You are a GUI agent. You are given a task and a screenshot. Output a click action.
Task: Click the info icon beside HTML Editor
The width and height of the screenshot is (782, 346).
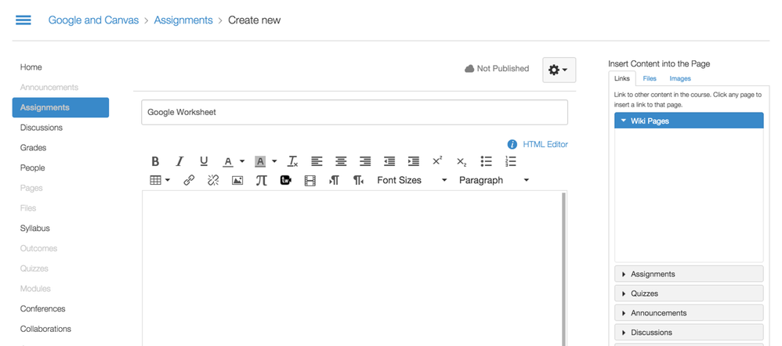tap(512, 144)
